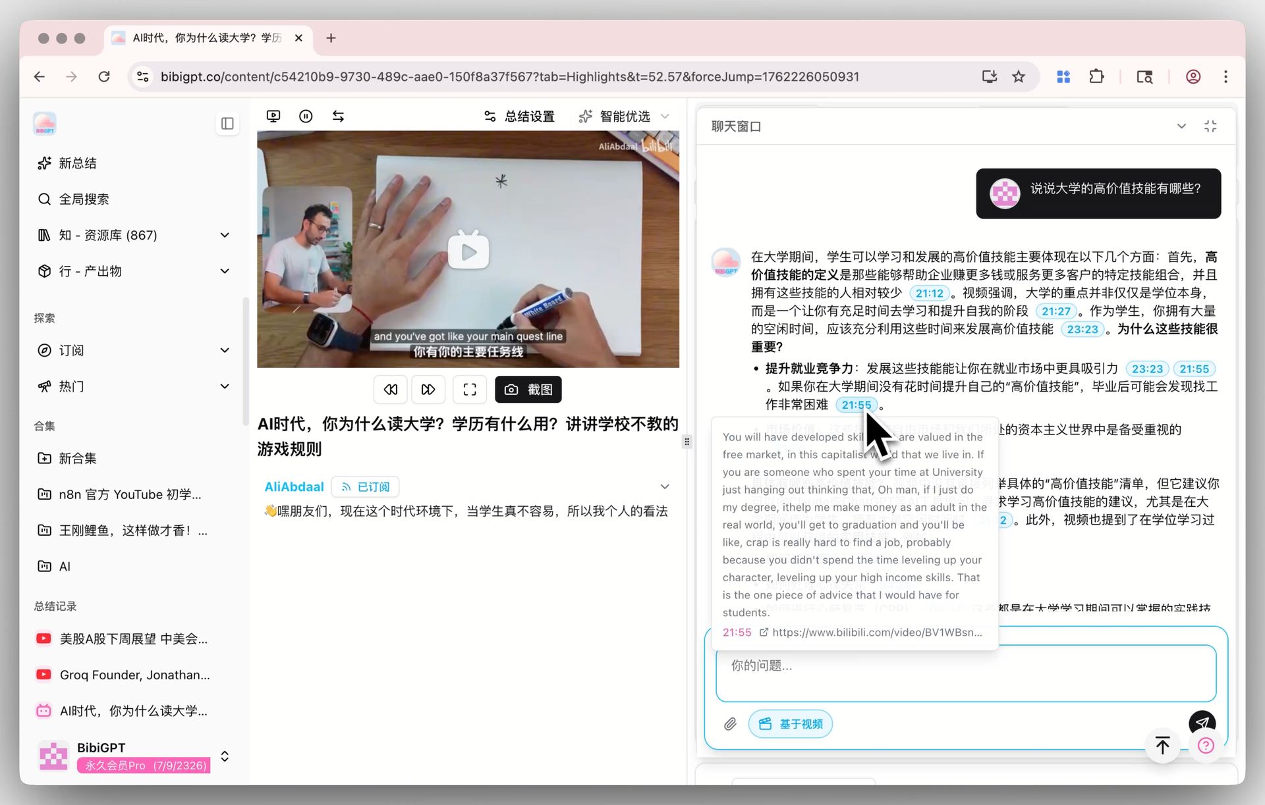Open the pink help question mark
1265x805 pixels.
pyautogui.click(x=1206, y=746)
